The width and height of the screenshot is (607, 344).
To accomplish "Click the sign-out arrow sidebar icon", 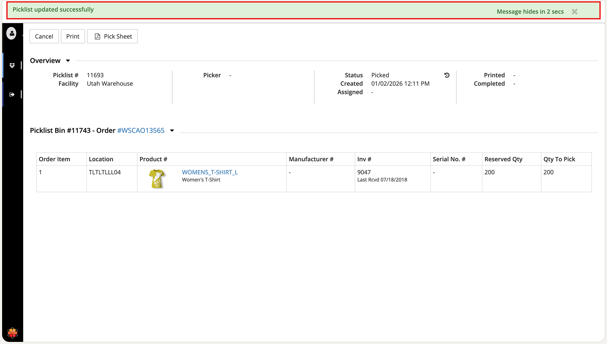I will [x=12, y=95].
